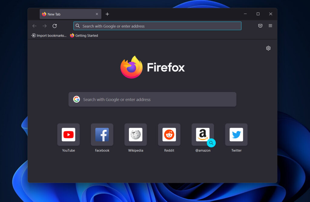
Task: Select the New Tab tab
Action: pyautogui.click(x=70, y=14)
